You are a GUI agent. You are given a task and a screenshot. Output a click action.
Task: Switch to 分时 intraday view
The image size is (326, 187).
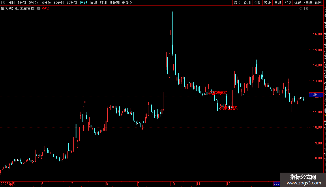tap(12, 3)
